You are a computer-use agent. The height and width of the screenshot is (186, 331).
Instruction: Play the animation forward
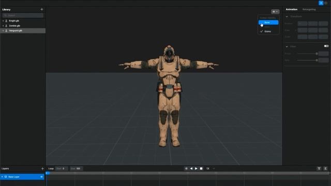tap(196, 168)
